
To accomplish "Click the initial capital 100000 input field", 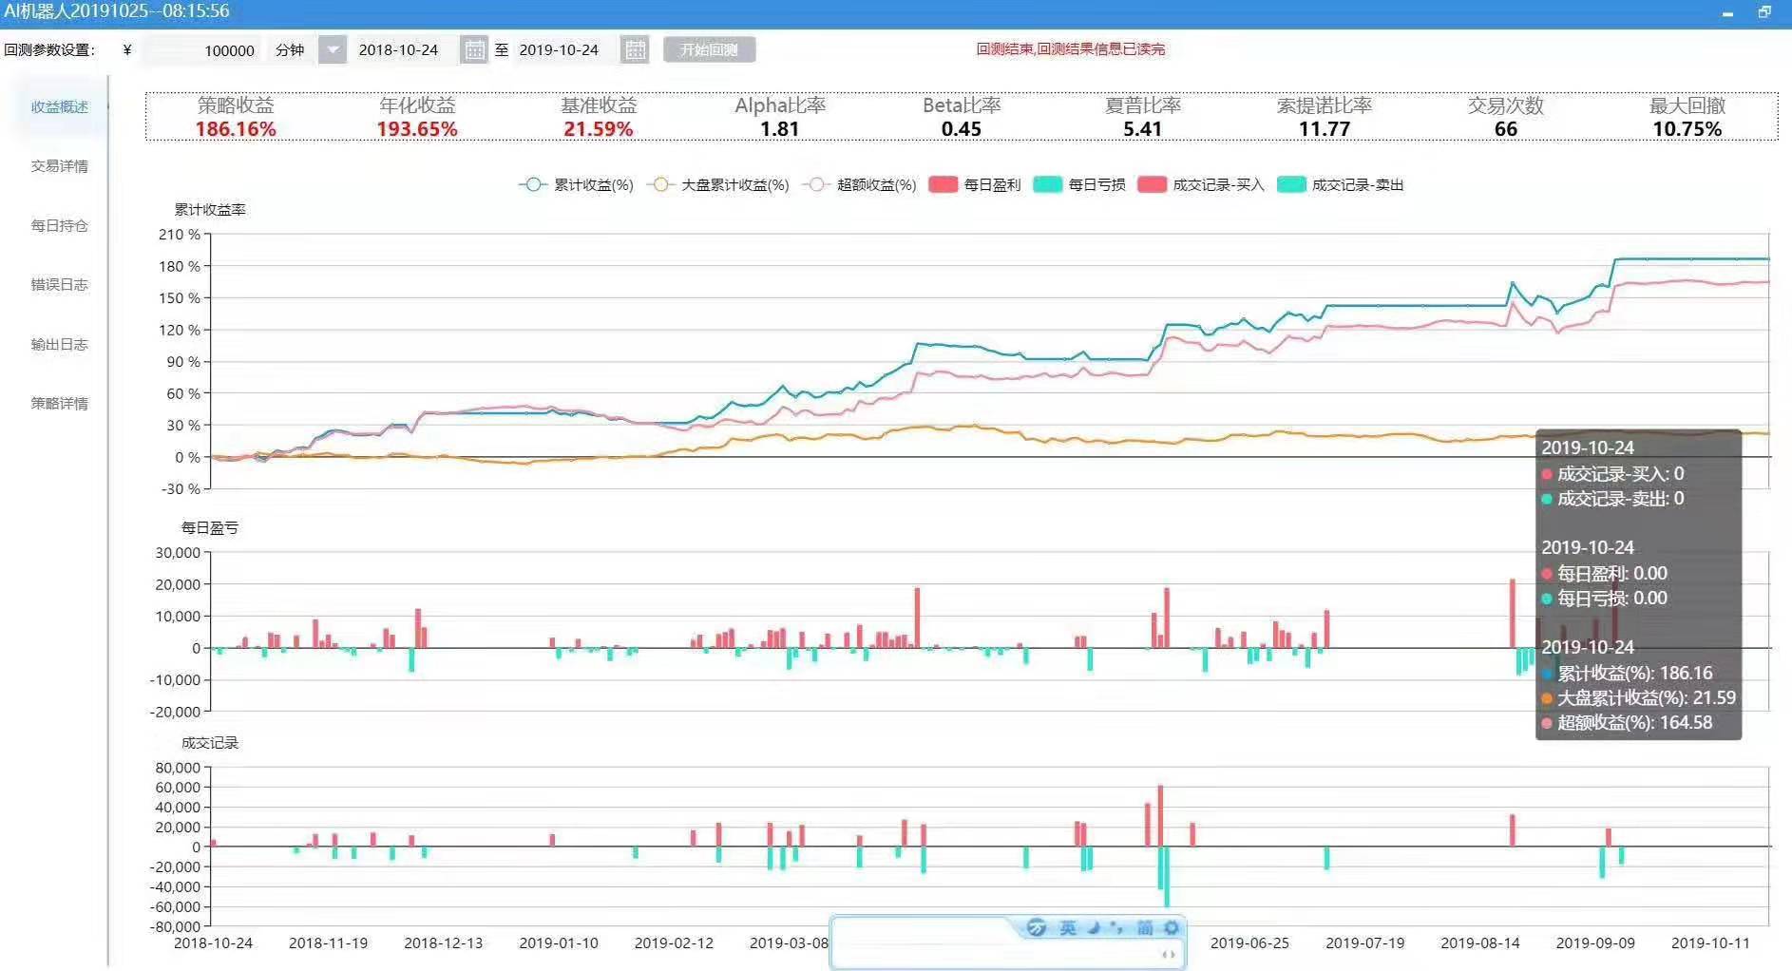I will 201,50.
